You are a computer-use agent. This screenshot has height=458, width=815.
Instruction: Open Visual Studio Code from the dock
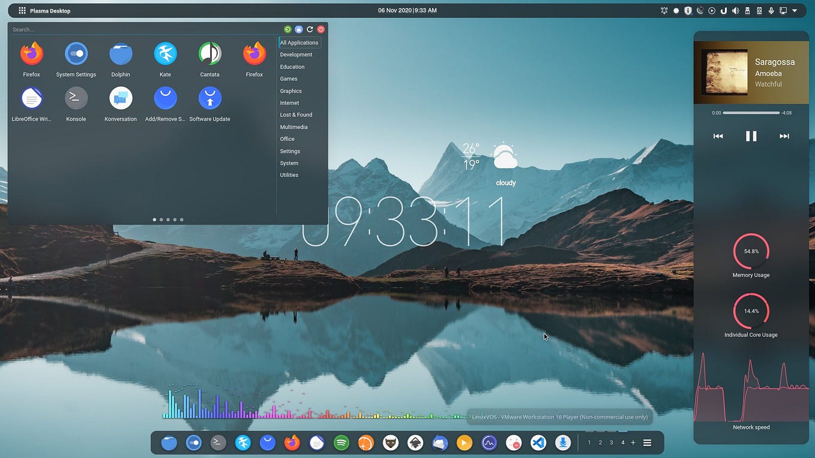(538, 442)
